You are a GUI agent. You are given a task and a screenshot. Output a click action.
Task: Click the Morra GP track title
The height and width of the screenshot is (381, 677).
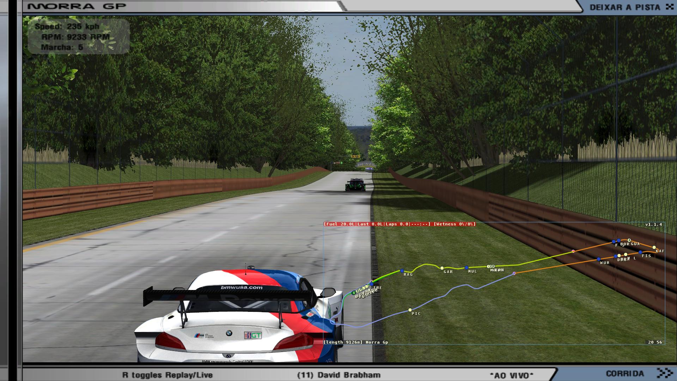pyautogui.click(x=77, y=6)
